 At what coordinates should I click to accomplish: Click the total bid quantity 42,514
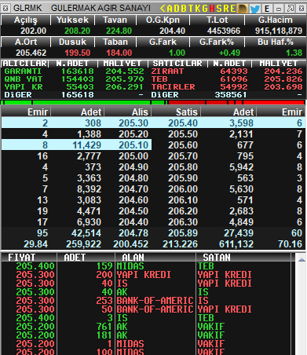click(86, 233)
